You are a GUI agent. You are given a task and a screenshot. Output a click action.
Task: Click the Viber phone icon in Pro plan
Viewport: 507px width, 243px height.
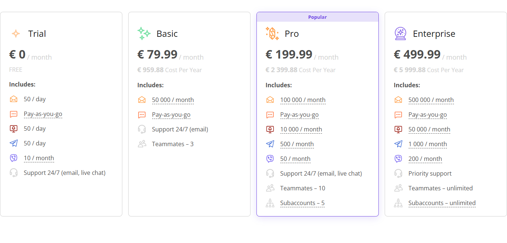pyautogui.click(x=270, y=159)
